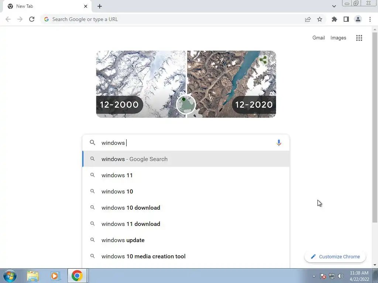
Task: Open the volume speaker icon
Action: (341, 276)
